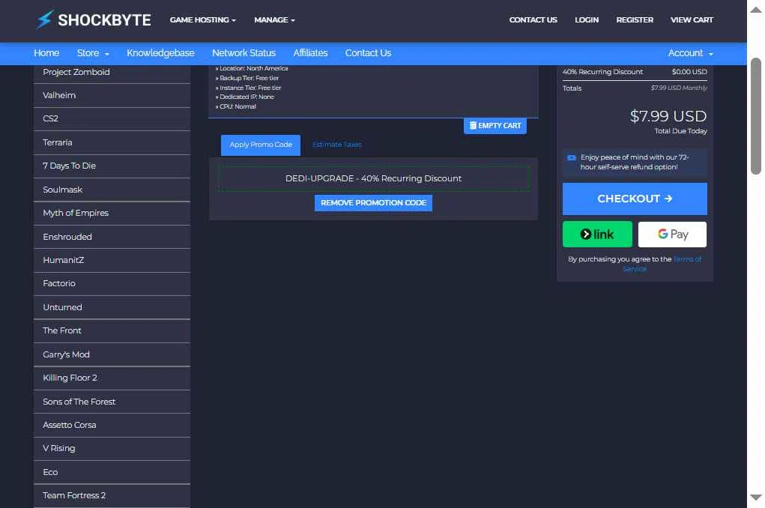Select Killing Floor 2 in sidebar
The image size is (765, 508).
[x=112, y=378]
